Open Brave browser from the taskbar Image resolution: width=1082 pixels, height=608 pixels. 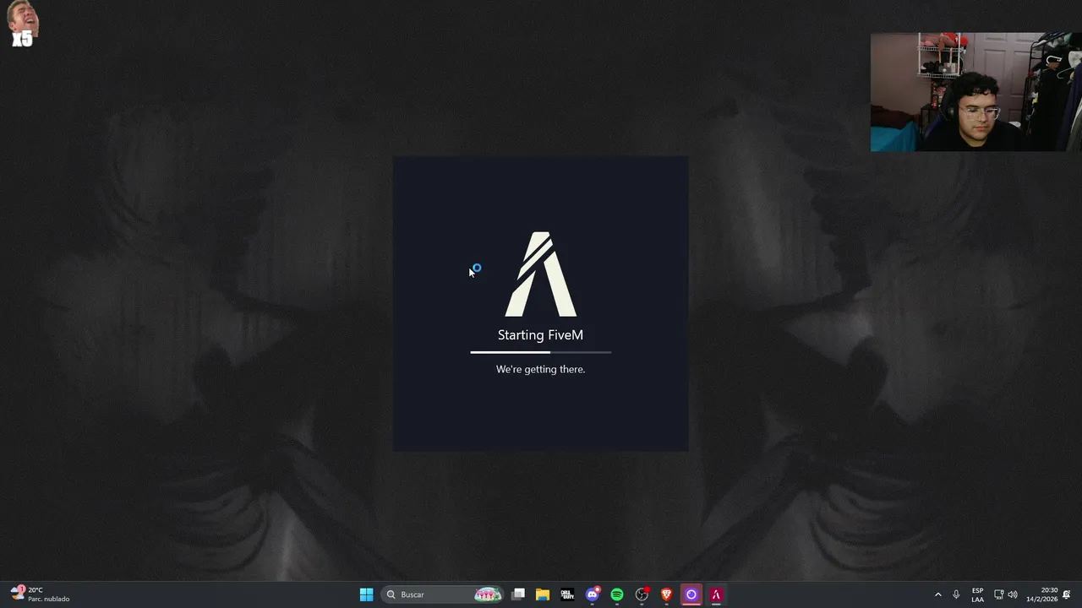pyautogui.click(x=667, y=594)
